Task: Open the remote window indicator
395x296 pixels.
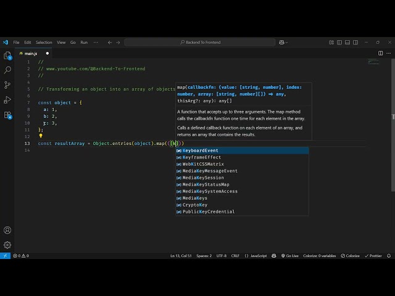Action: click(x=5, y=256)
